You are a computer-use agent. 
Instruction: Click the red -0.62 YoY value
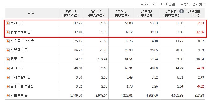click(x=200, y=86)
